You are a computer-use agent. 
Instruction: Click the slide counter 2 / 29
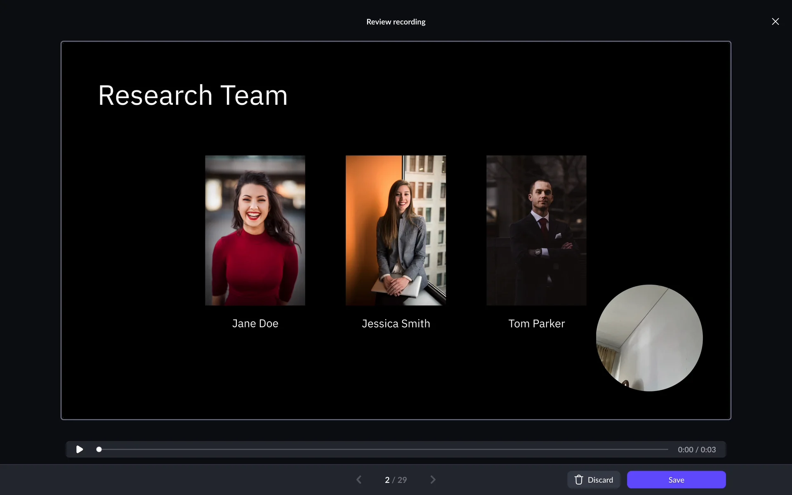point(396,480)
